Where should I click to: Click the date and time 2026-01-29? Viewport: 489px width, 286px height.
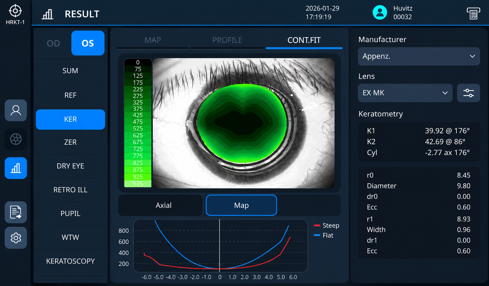click(322, 13)
